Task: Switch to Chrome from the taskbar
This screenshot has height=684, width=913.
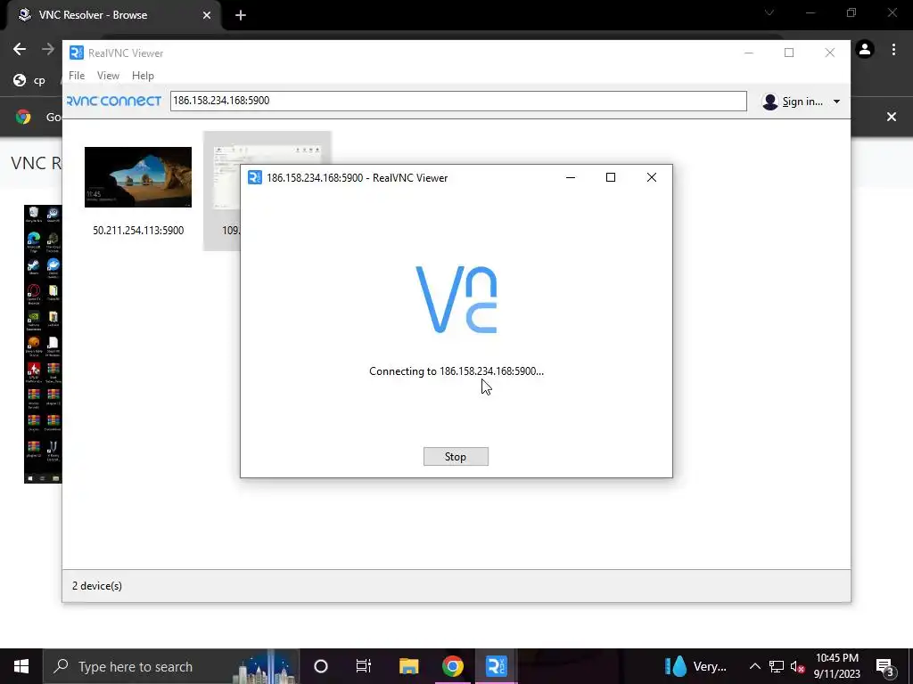Action: (452, 666)
